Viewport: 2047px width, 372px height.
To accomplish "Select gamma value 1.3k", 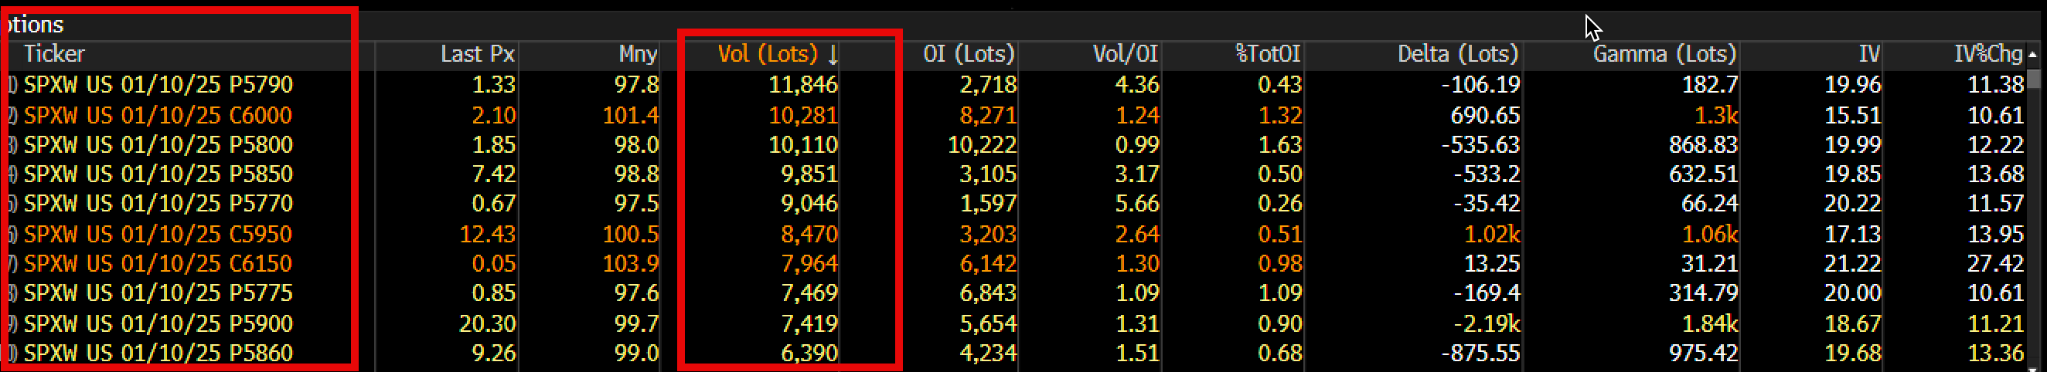I will click(x=1715, y=115).
